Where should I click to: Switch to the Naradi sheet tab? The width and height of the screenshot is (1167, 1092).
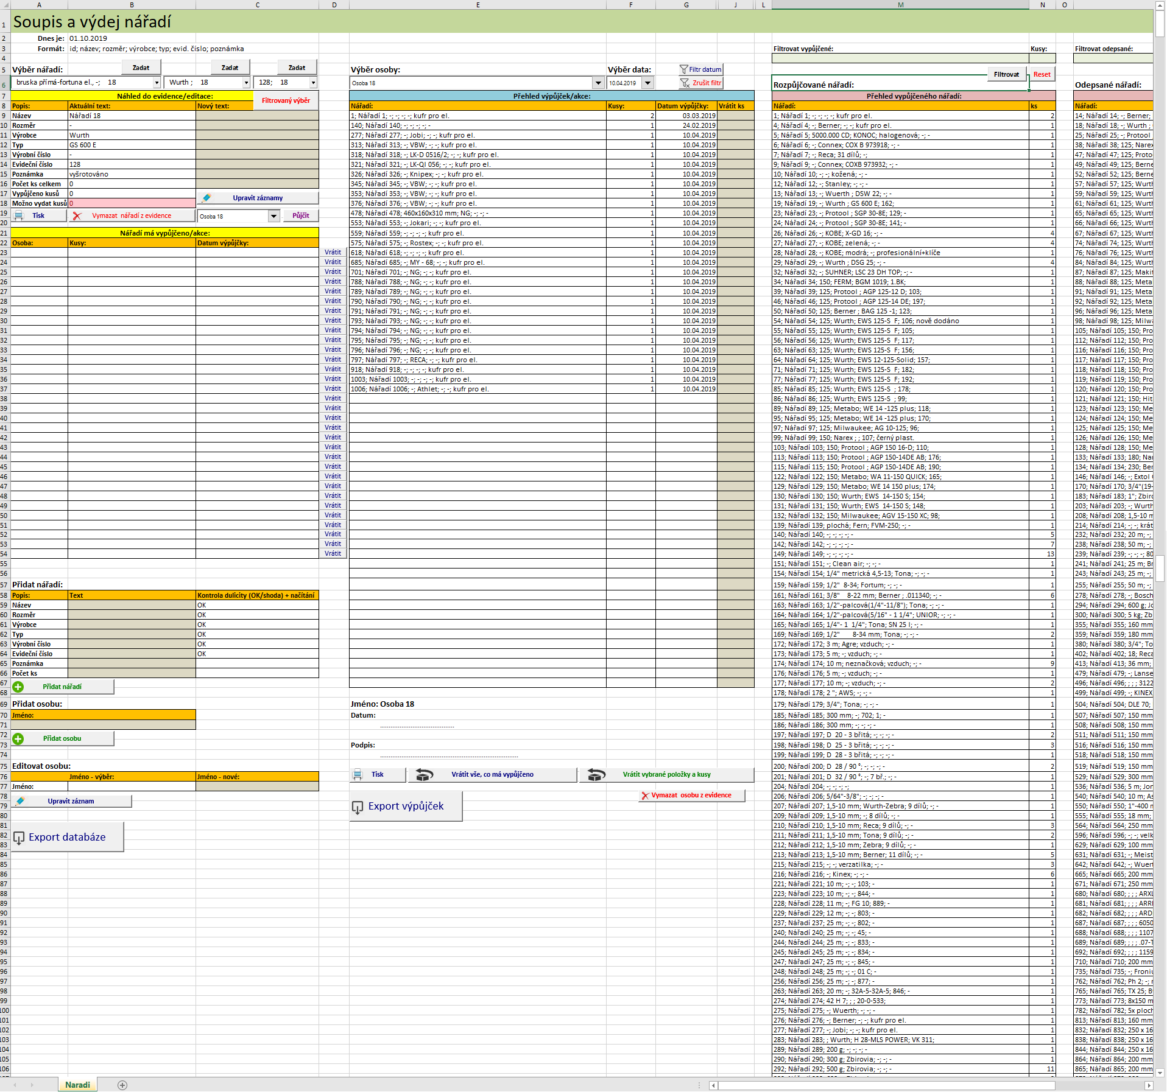(x=77, y=1085)
